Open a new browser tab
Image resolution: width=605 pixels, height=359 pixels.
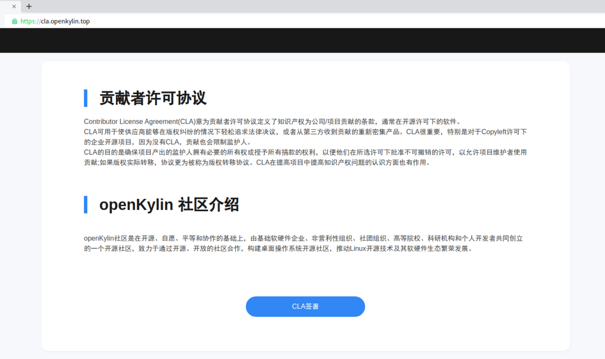point(29,7)
